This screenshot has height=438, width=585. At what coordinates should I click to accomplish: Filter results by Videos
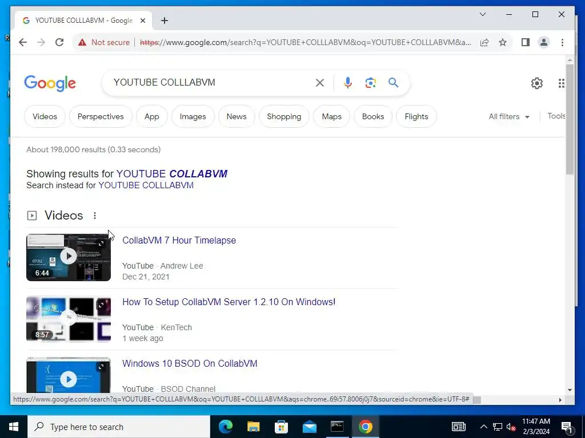45,116
